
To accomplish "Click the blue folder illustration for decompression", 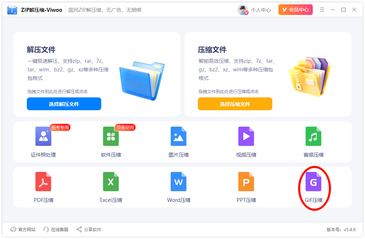I will [x=142, y=81].
